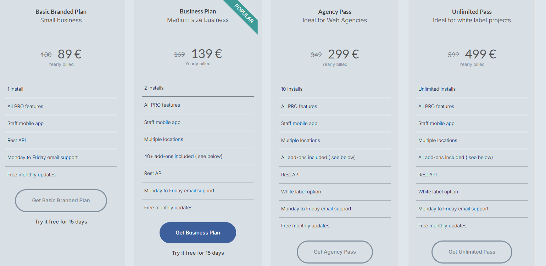Select the 299 € price
546x266 pixels.
pyautogui.click(x=343, y=54)
